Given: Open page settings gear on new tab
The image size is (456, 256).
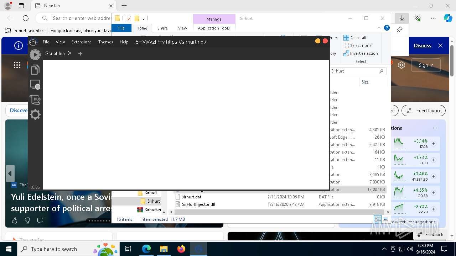Looking at the screenshot, I should coord(401,65).
